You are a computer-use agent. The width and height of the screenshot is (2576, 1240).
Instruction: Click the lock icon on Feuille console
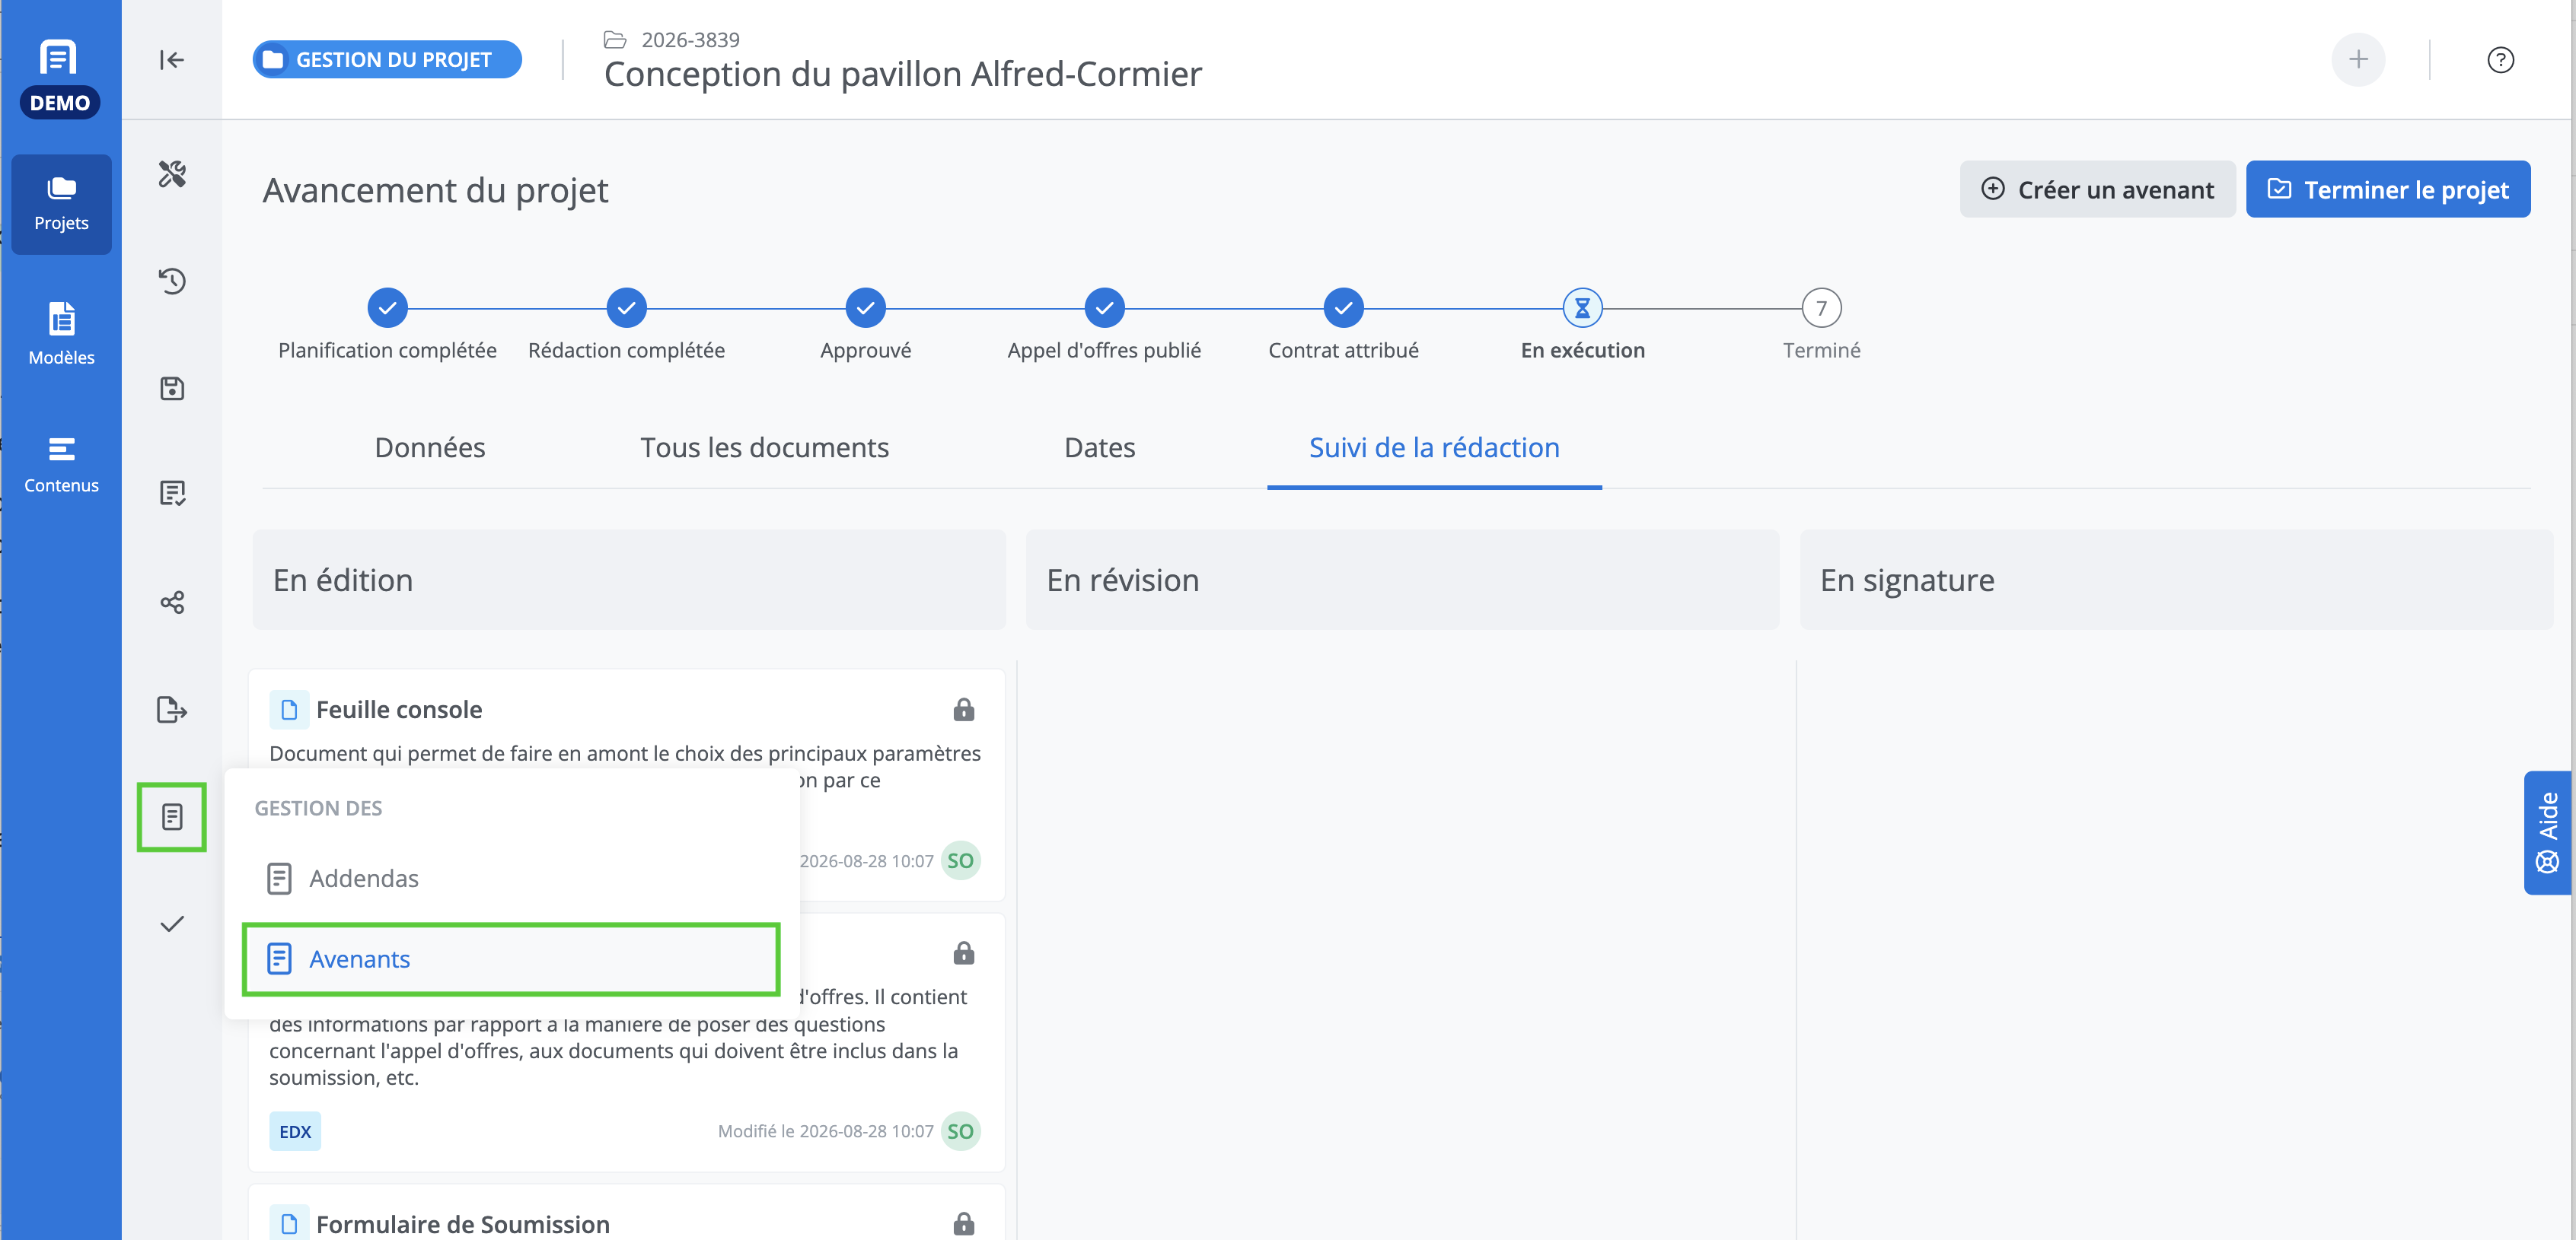963,710
